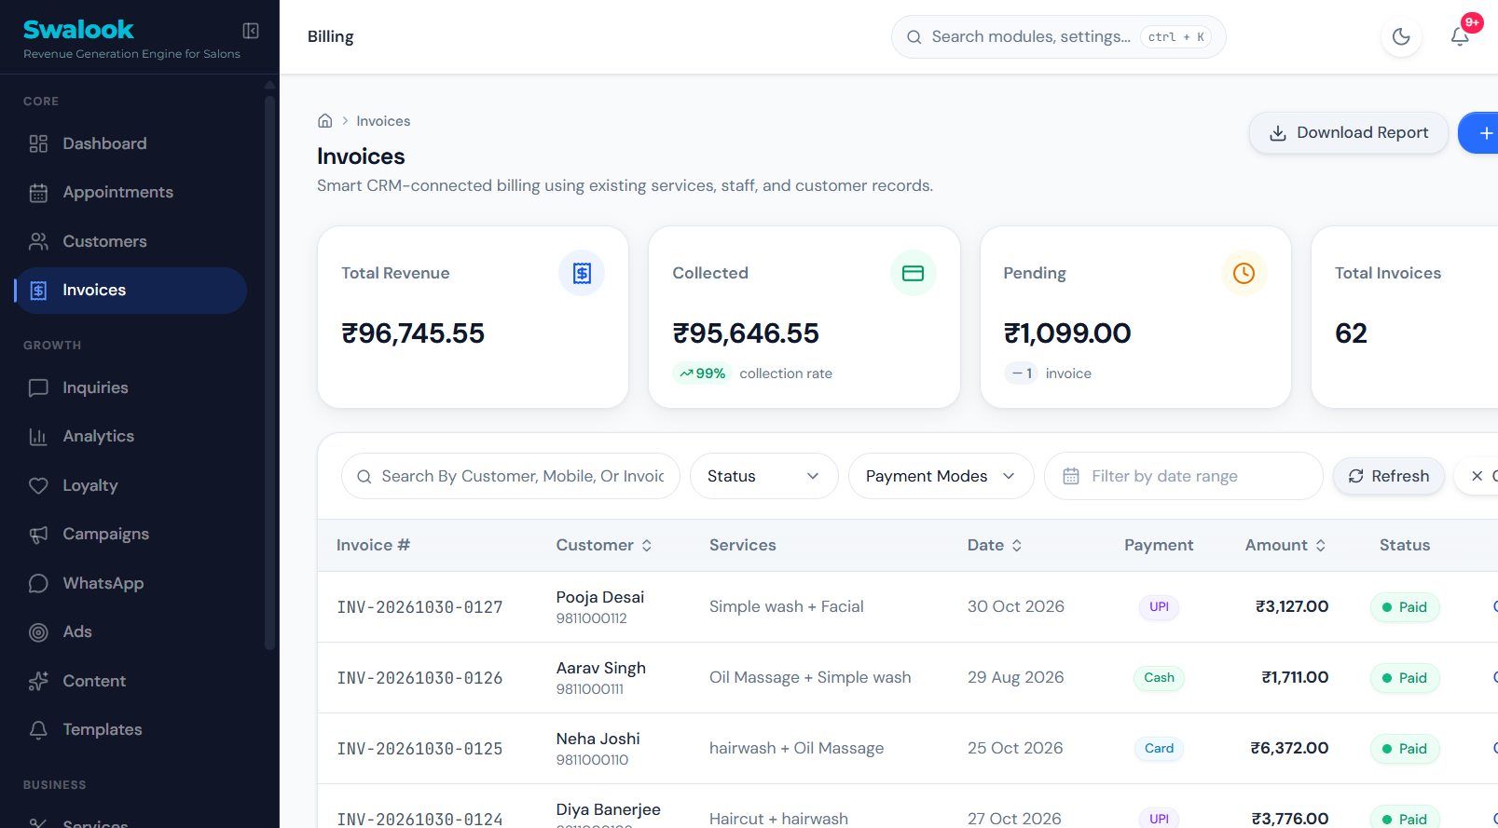Sort table by Customer column
The width and height of the screenshot is (1498, 828).
(x=604, y=546)
